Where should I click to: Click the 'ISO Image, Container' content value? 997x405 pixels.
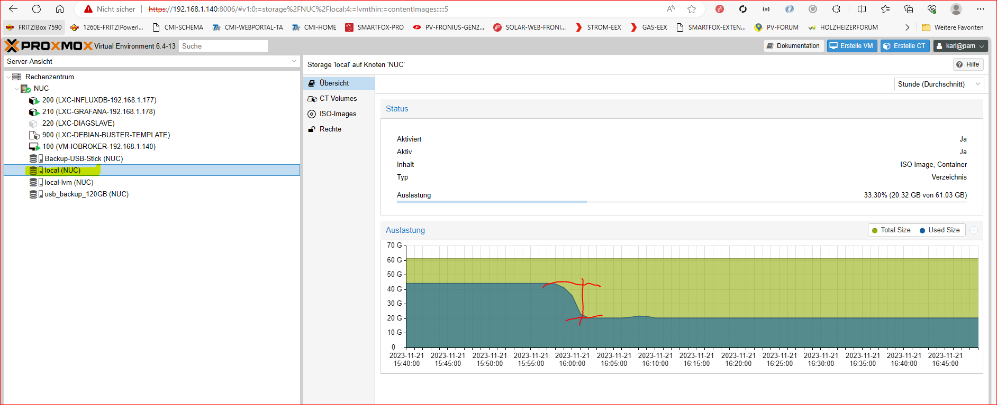tap(933, 164)
